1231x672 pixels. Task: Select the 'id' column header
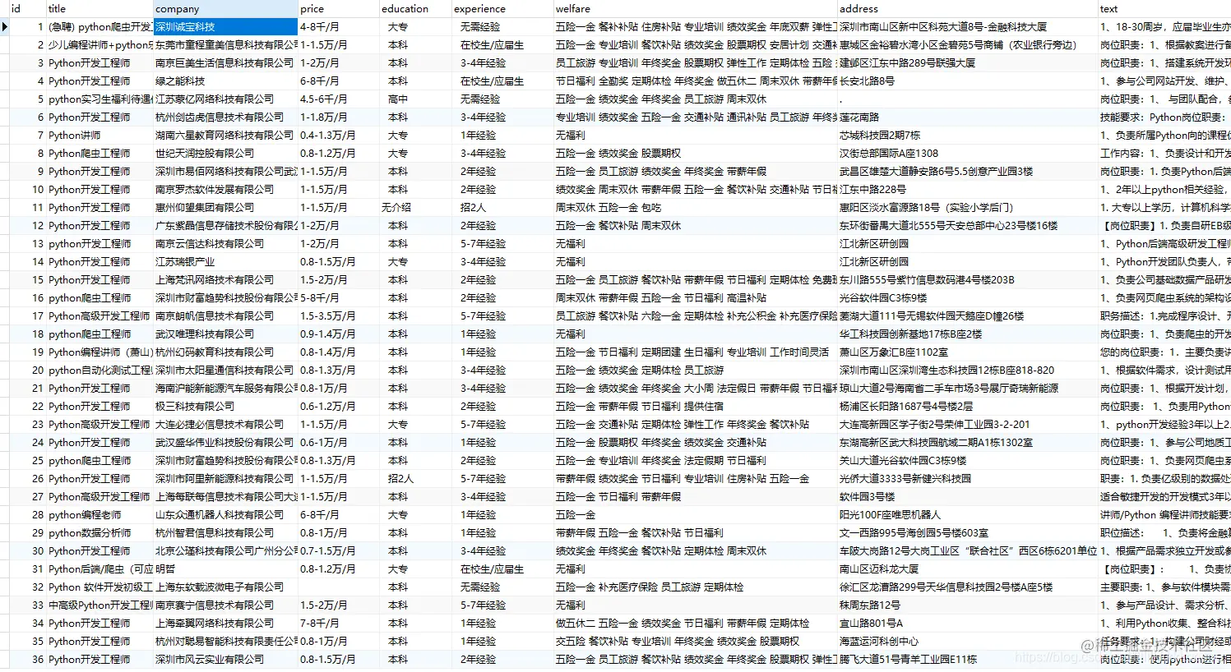27,9
